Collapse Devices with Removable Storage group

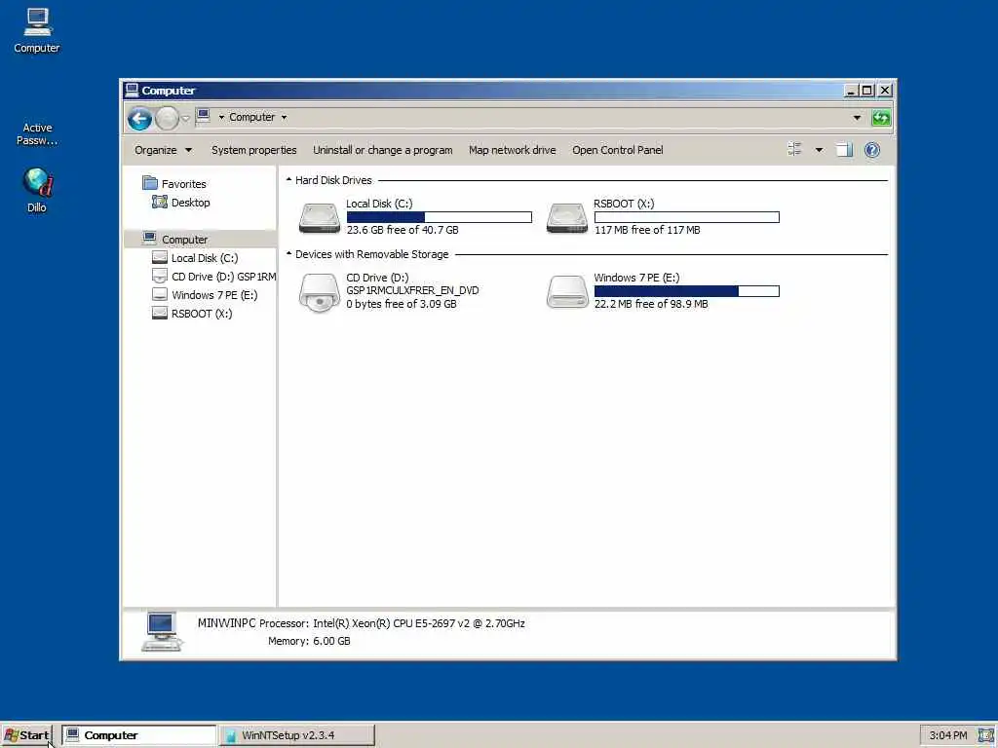tap(288, 254)
